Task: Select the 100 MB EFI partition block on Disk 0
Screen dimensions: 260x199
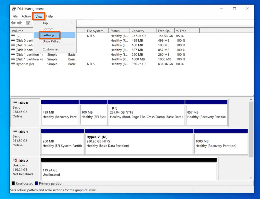Action: point(93,113)
